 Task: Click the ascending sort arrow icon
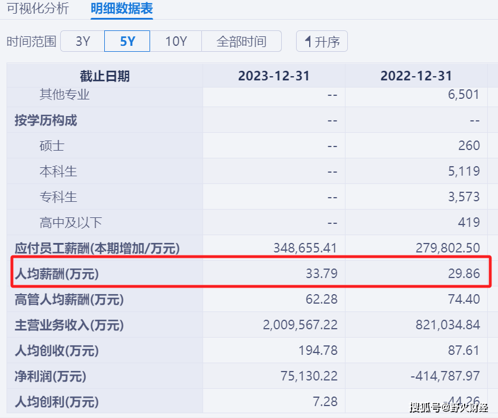point(307,41)
